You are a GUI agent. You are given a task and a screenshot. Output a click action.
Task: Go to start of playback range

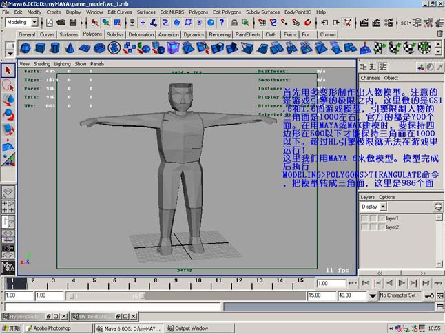tap(353, 283)
